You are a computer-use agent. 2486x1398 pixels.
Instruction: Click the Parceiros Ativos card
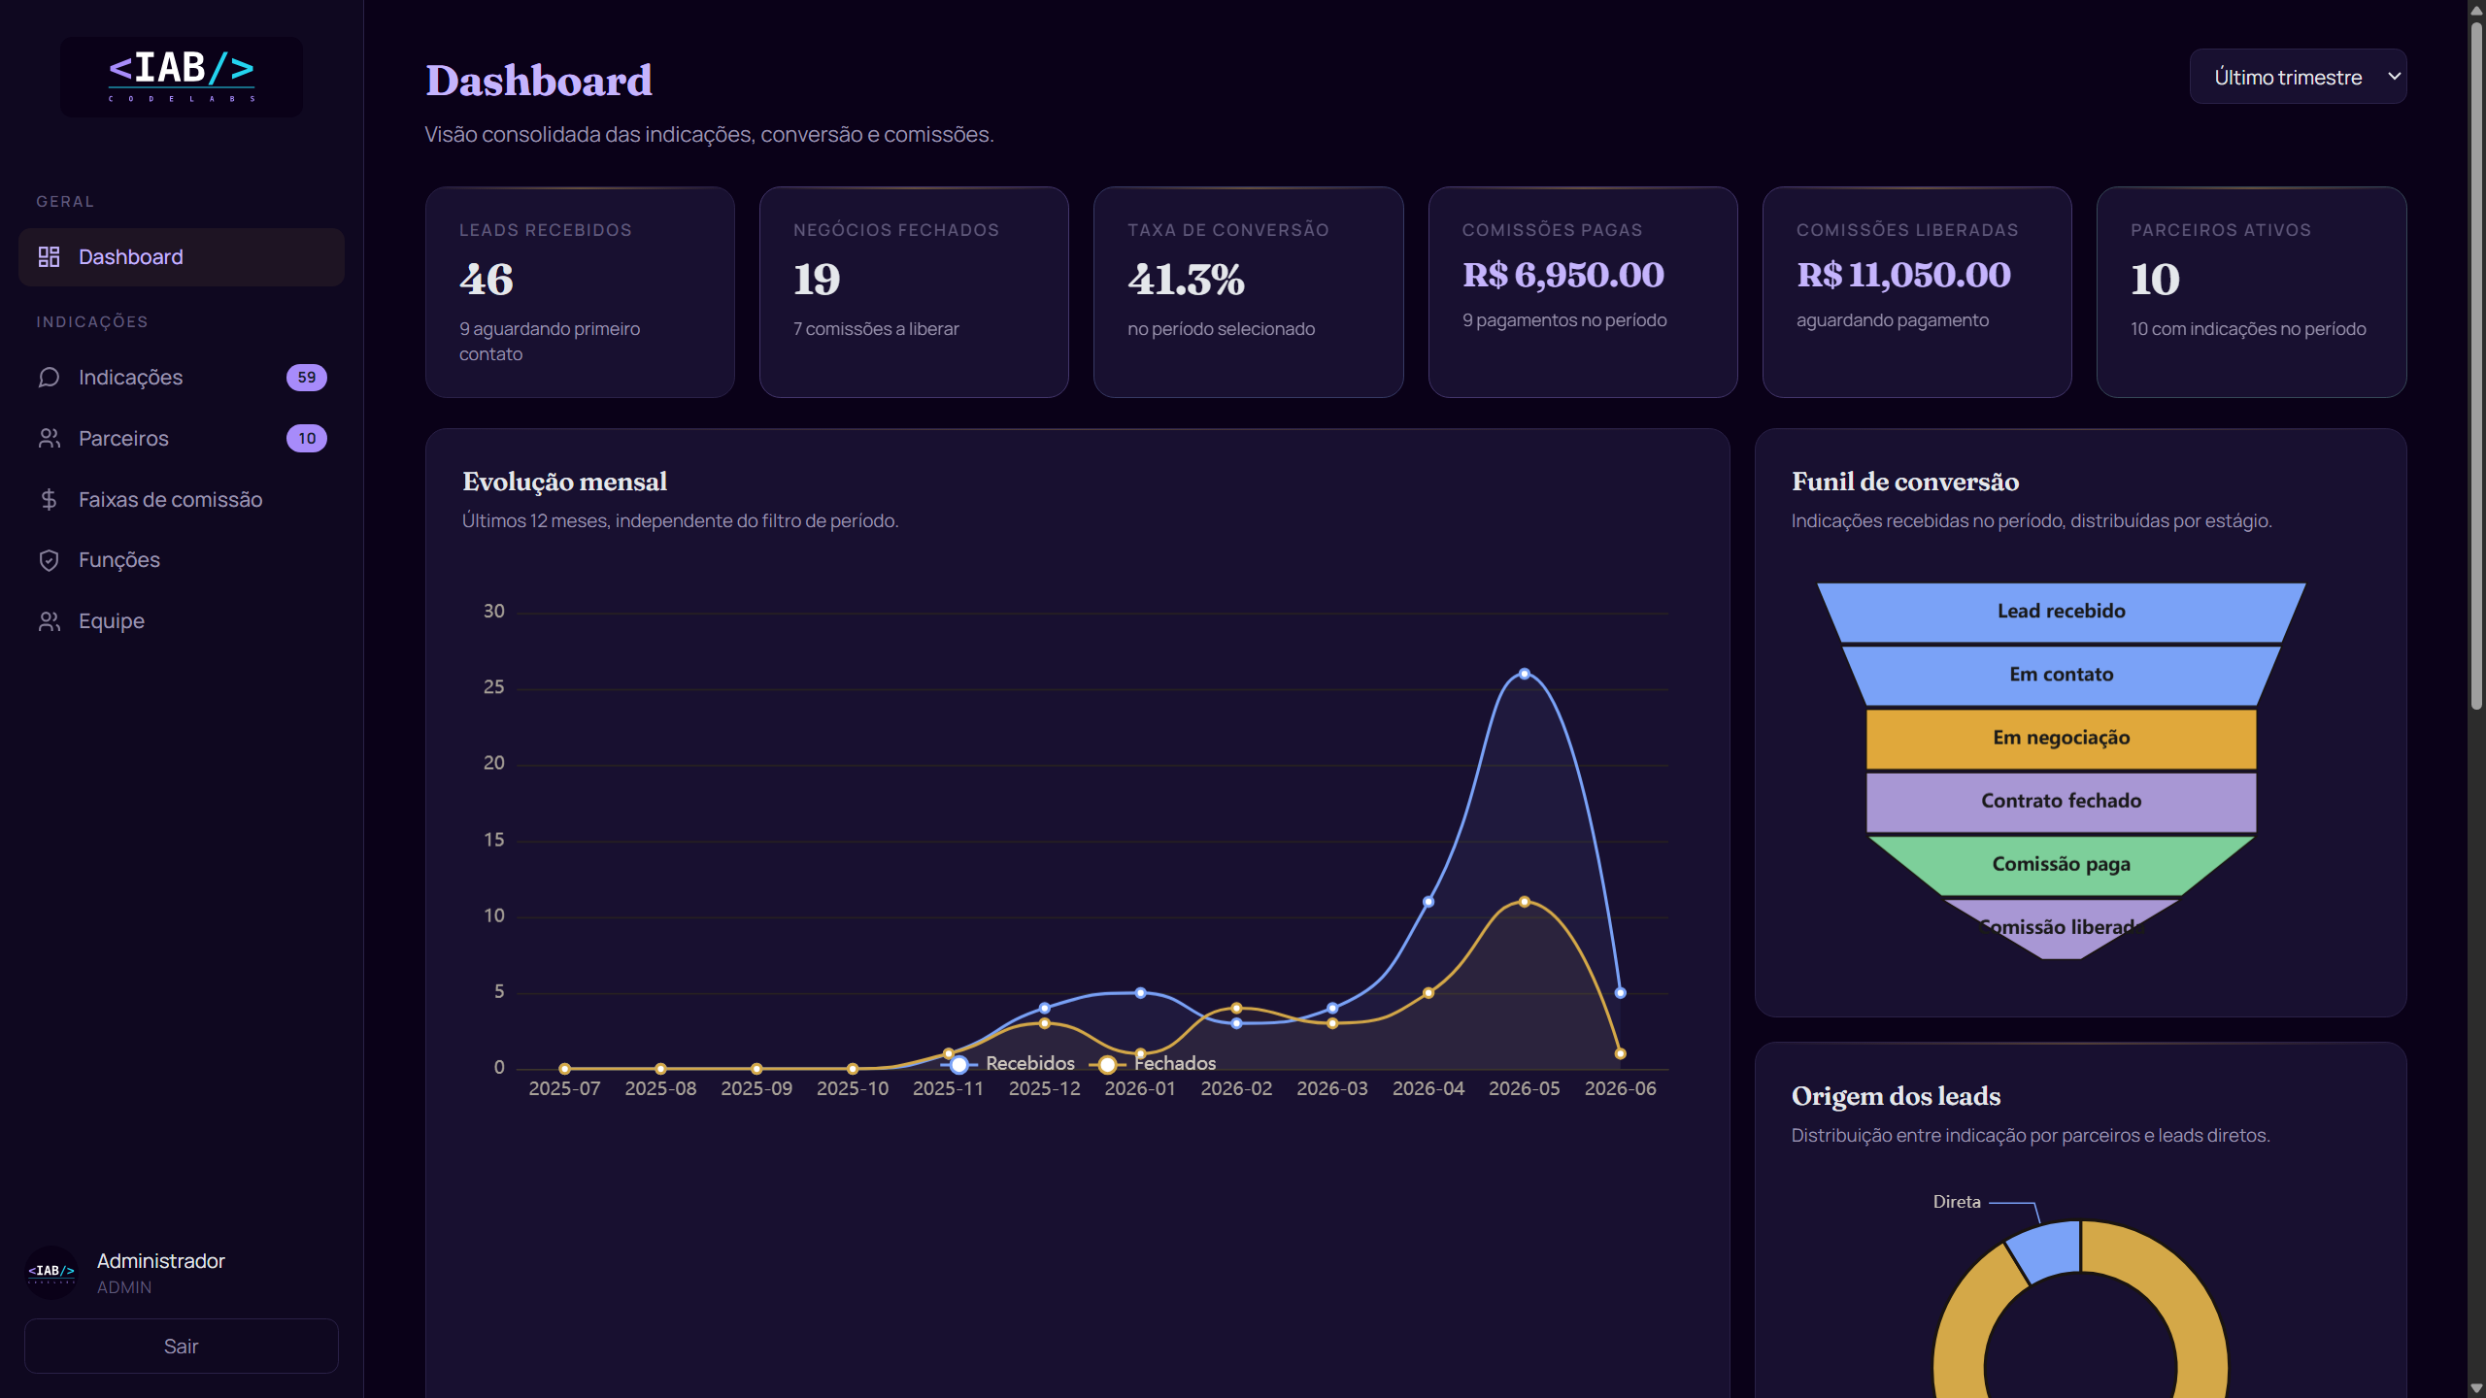pyautogui.click(x=2251, y=292)
